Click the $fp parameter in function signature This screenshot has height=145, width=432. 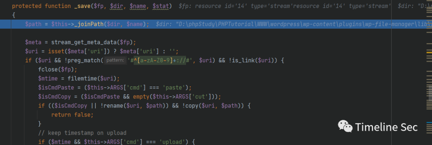99,6
